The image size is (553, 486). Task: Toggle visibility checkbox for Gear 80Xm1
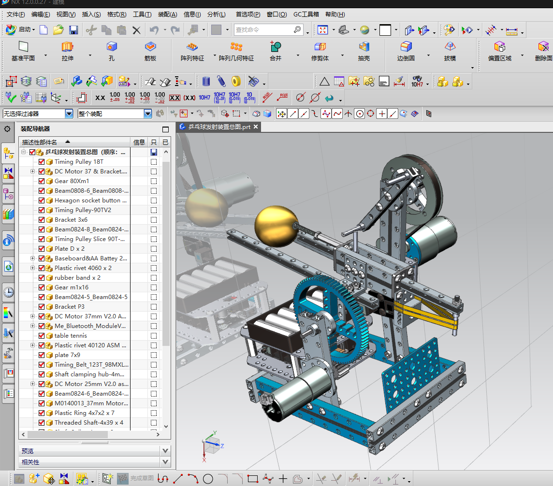[42, 181]
